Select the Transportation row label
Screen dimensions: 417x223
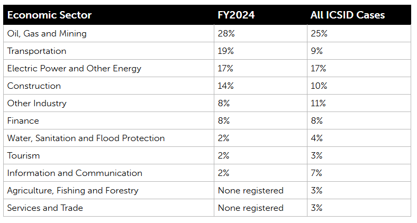(37, 51)
